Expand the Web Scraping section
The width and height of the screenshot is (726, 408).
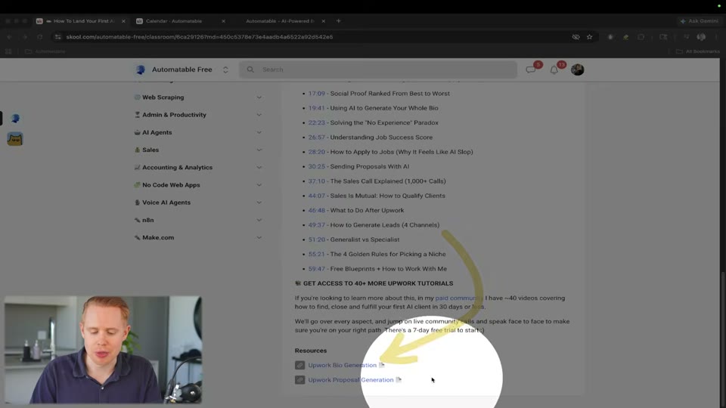[x=259, y=97]
